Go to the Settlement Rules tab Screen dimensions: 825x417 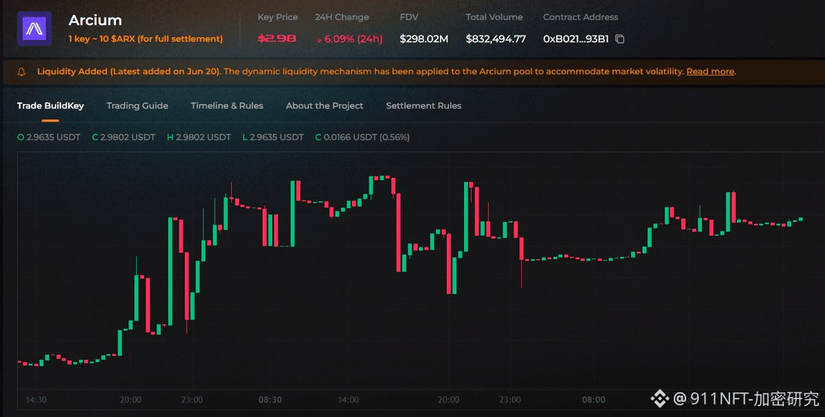click(x=423, y=106)
